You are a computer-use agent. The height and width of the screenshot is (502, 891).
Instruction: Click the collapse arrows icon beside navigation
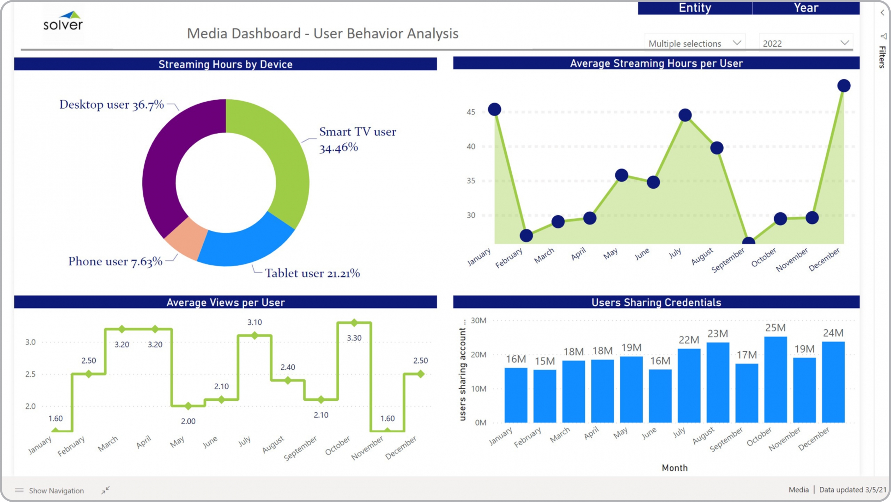click(x=105, y=490)
